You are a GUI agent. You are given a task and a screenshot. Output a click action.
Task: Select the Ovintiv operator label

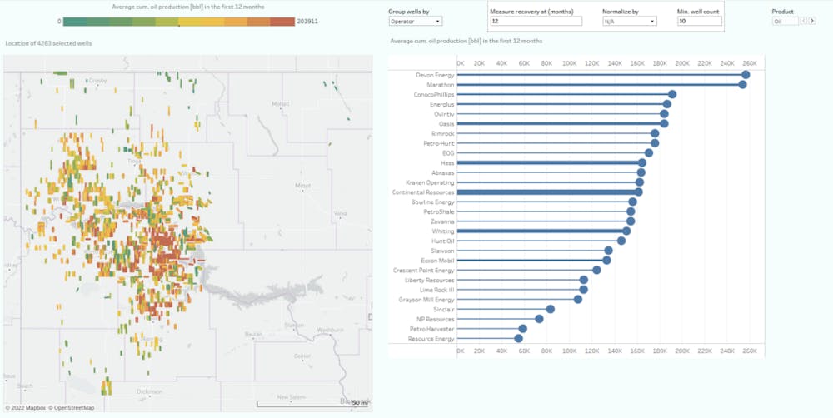[444, 114]
